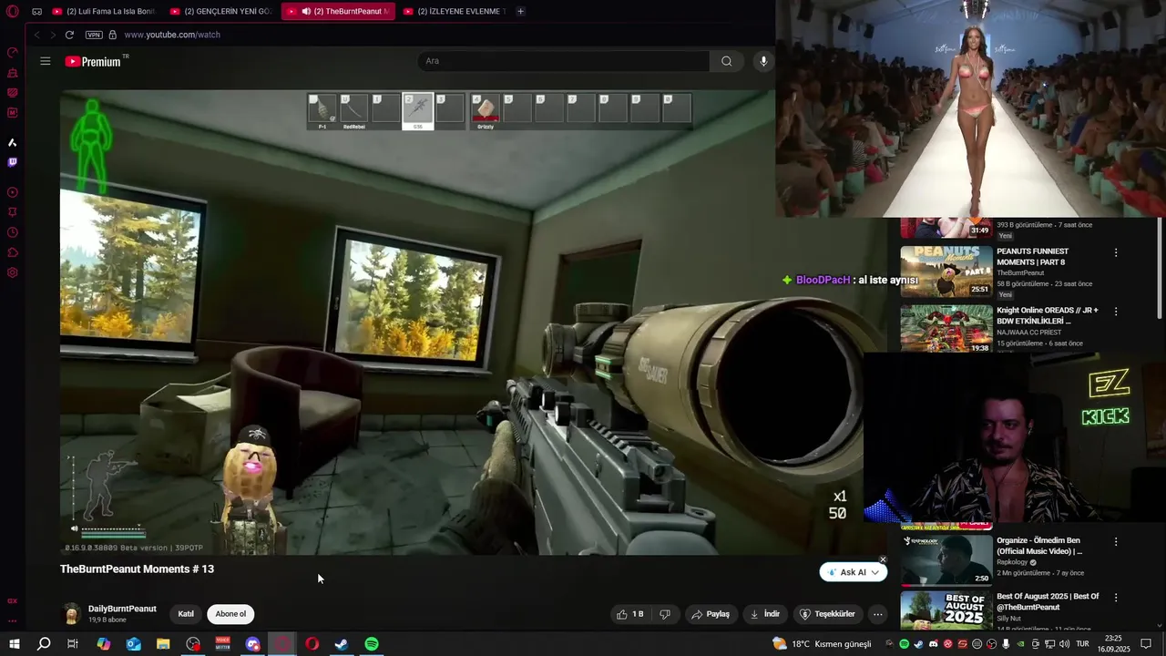The height and width of the screenshot is (656, 1166).
Task: Focus the address bar showing youtube.com/watch
Action: 172,35
